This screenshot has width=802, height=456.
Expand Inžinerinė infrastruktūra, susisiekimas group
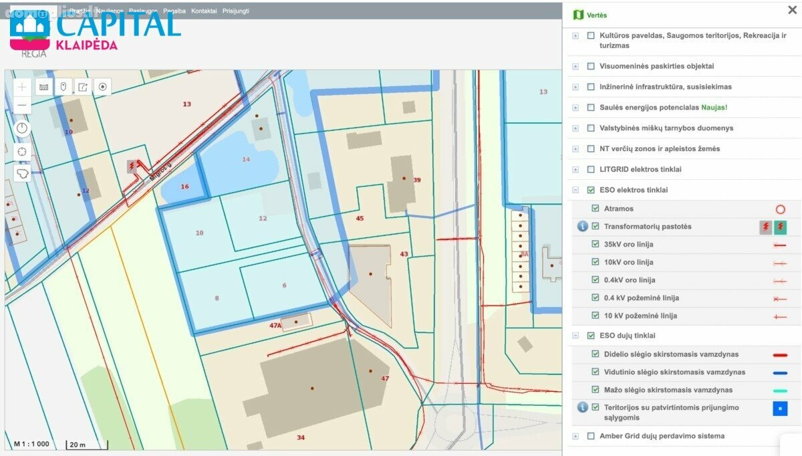point(575,87)
